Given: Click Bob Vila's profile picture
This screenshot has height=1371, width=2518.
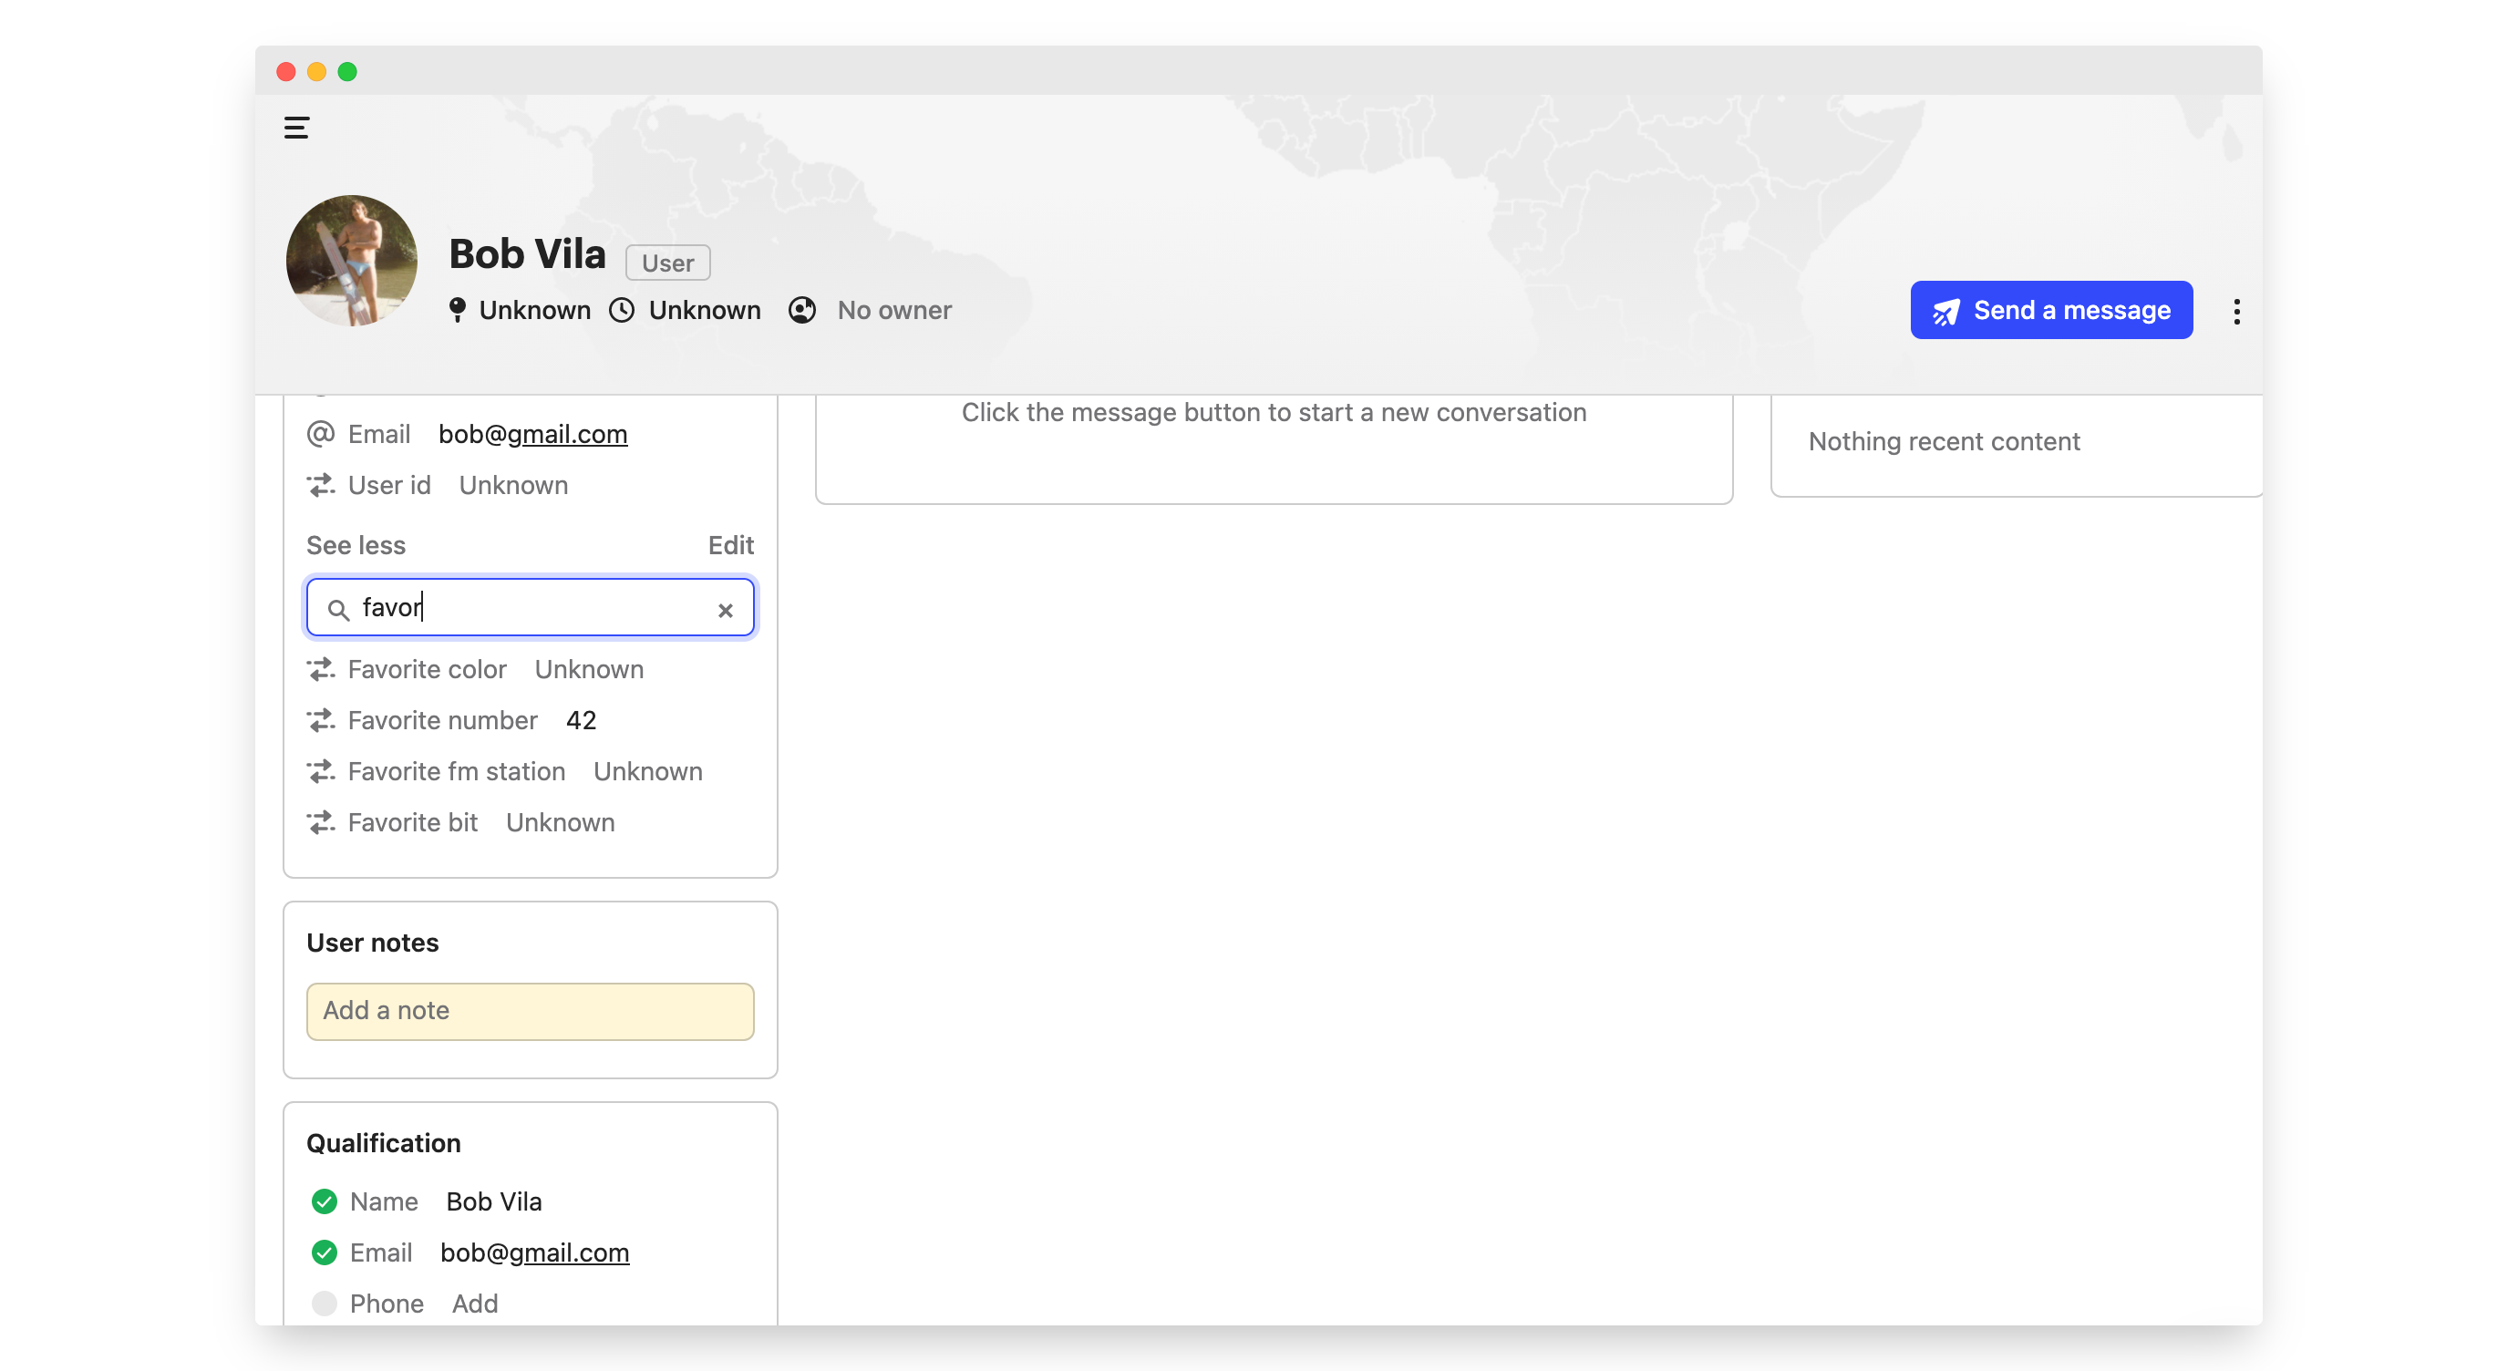Looking at the screenshot, I should (x=352, y=261).
